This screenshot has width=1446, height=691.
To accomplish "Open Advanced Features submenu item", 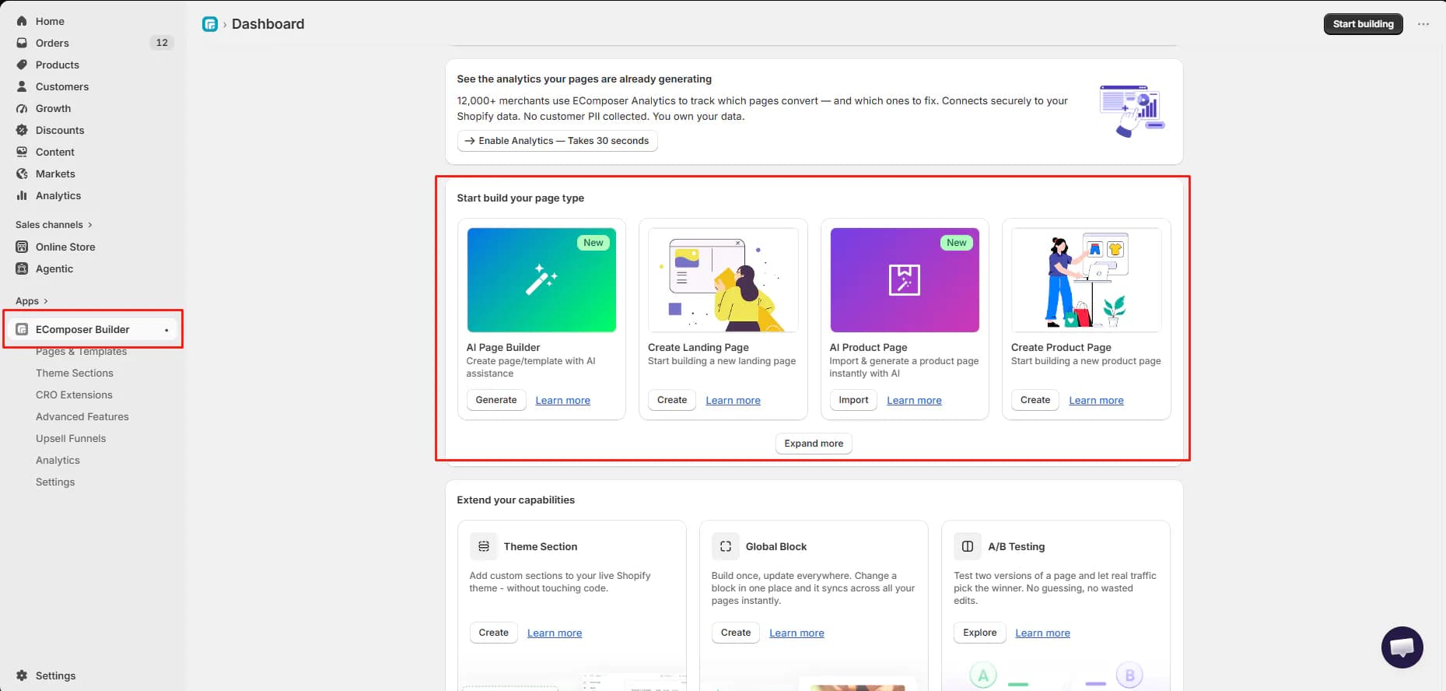I will click(x=82, y=417).
